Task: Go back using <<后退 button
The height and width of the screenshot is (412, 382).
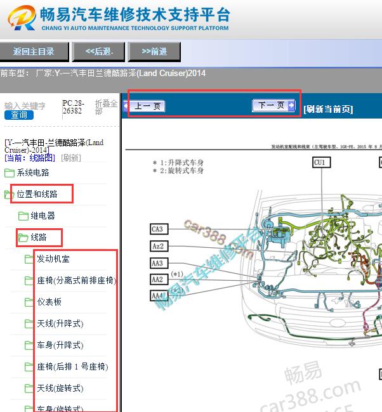Action: [x=98, y=51]
